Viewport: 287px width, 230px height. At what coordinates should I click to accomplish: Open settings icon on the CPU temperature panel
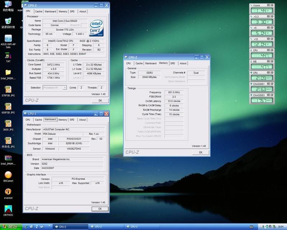[x=268, y=50]
